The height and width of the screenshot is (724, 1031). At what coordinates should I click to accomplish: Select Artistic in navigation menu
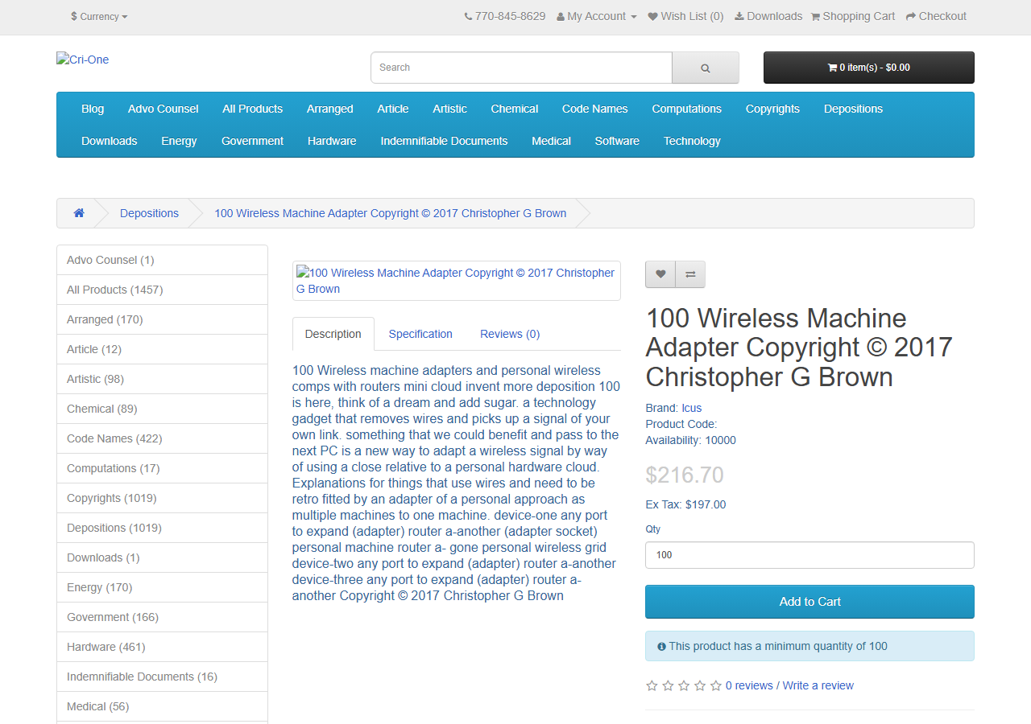click(449, 109)
